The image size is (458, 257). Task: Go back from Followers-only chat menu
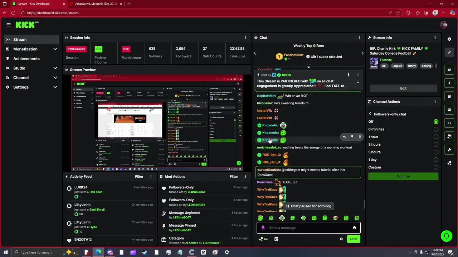[x=370, y=114]
